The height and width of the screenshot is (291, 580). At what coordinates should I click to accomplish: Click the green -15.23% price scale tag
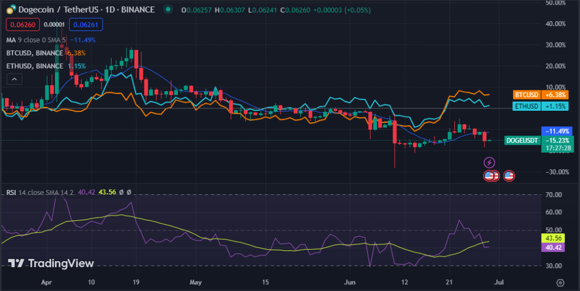point(557,140)
